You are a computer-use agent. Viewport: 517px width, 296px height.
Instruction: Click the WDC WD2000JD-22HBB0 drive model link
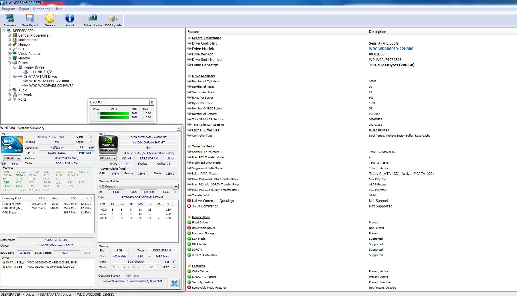pos(391,49)
